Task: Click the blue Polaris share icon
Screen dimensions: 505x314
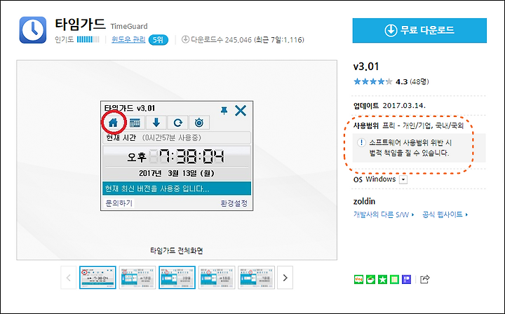Action: click(407, 279)
